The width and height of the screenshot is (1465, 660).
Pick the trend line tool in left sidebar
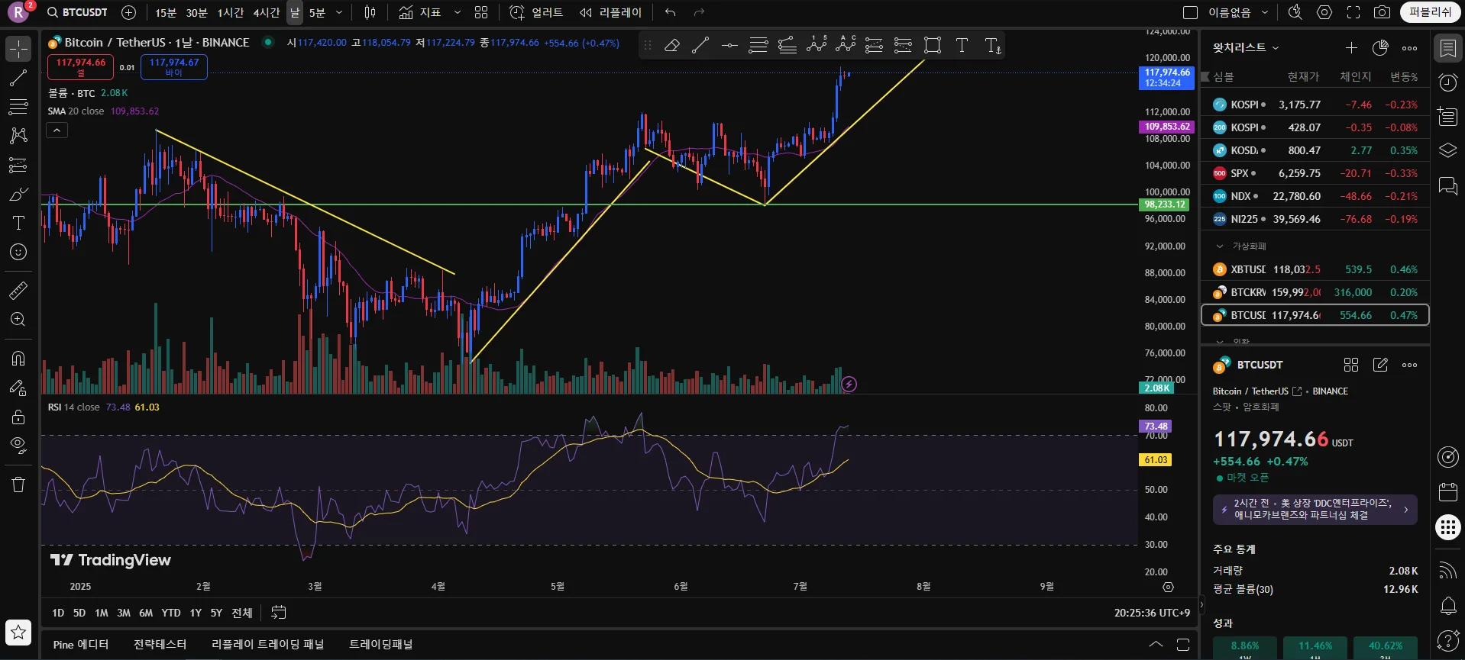pos(18,78)
